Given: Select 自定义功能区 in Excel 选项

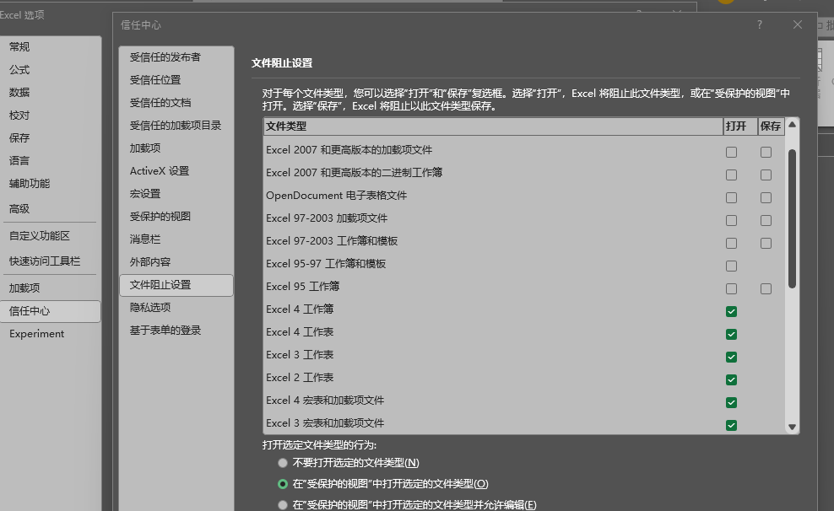Looking at the screenshot, I should 50,236.
